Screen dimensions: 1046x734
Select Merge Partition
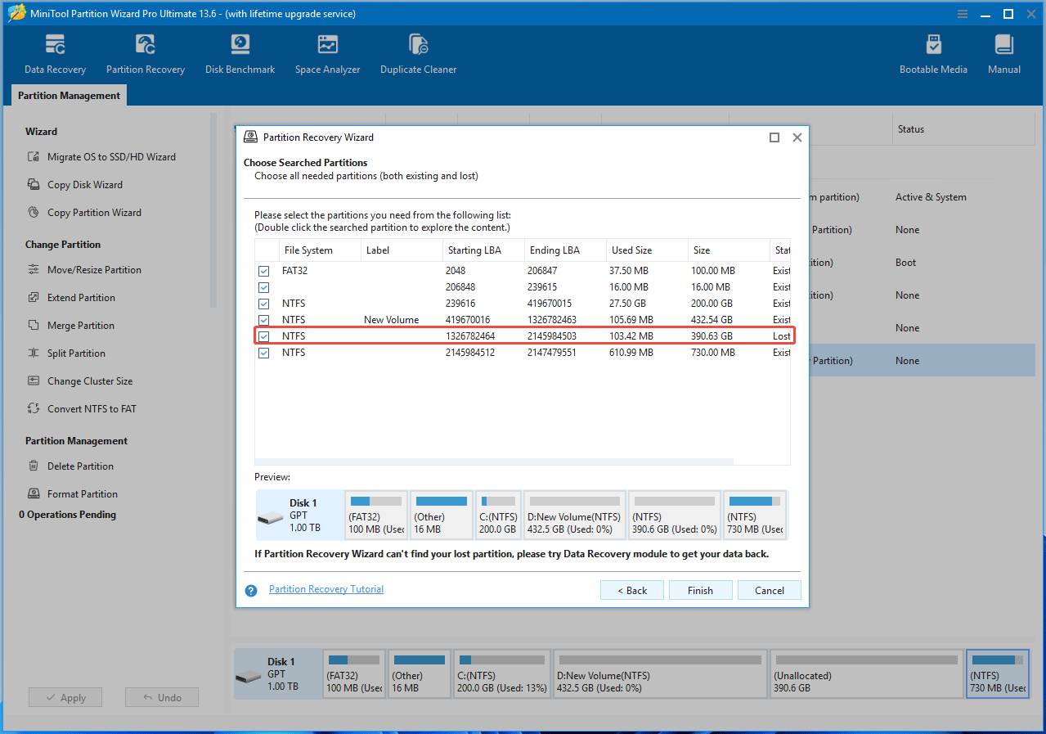tap(70, 326)
